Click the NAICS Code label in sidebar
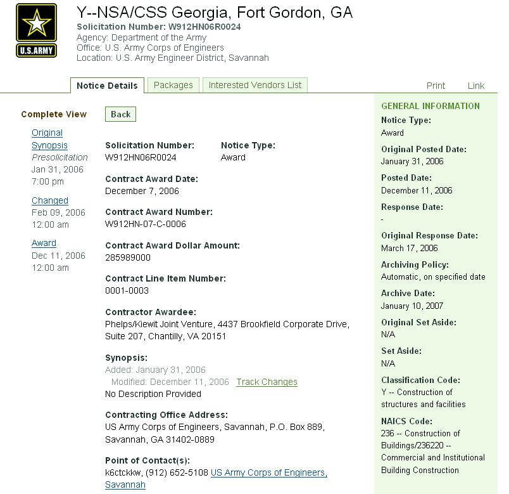This screenshot has height=494, width=509. coord(406,421)
